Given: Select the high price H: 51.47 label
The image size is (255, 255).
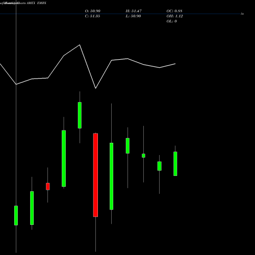Looking at the screenshot, I should 134,11.
